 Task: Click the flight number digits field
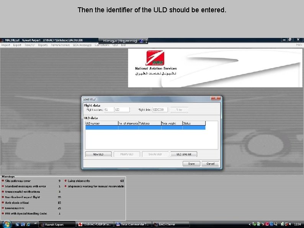tap(122, 110)
